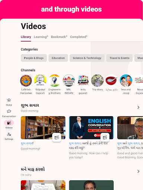The image size is (143, 190).
Task: Select the Videos sidebar icon
Action: 9,123
